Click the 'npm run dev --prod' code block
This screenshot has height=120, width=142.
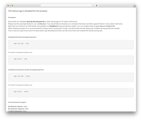(71, 77)
